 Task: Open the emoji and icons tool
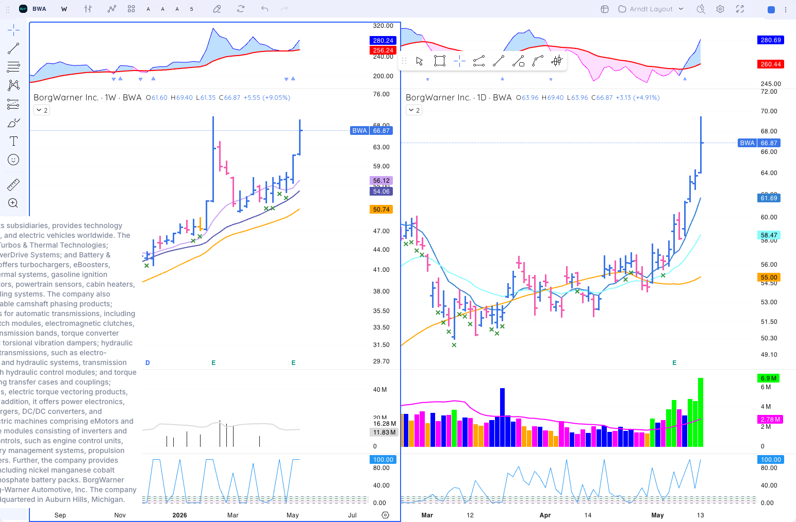tap(13, 160)
